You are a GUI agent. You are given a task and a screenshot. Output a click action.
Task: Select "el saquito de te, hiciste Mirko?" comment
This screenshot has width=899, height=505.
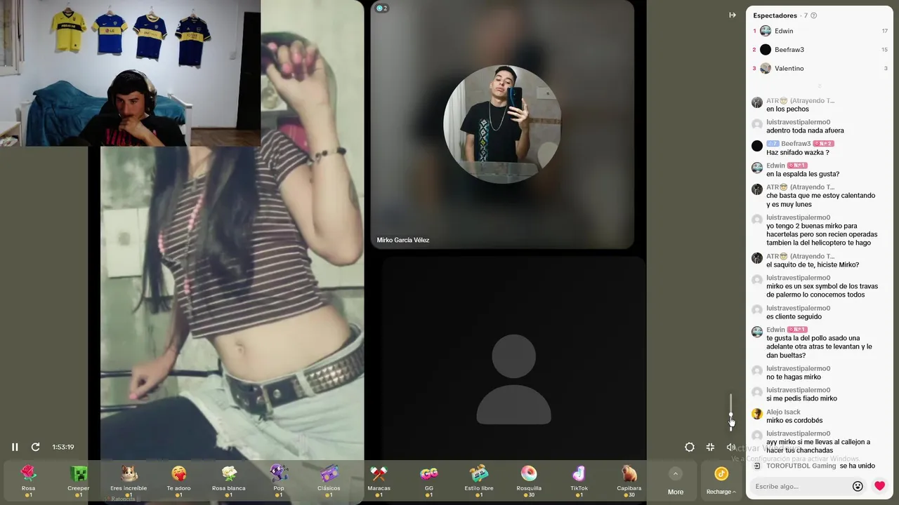click(x=813, y=264)
